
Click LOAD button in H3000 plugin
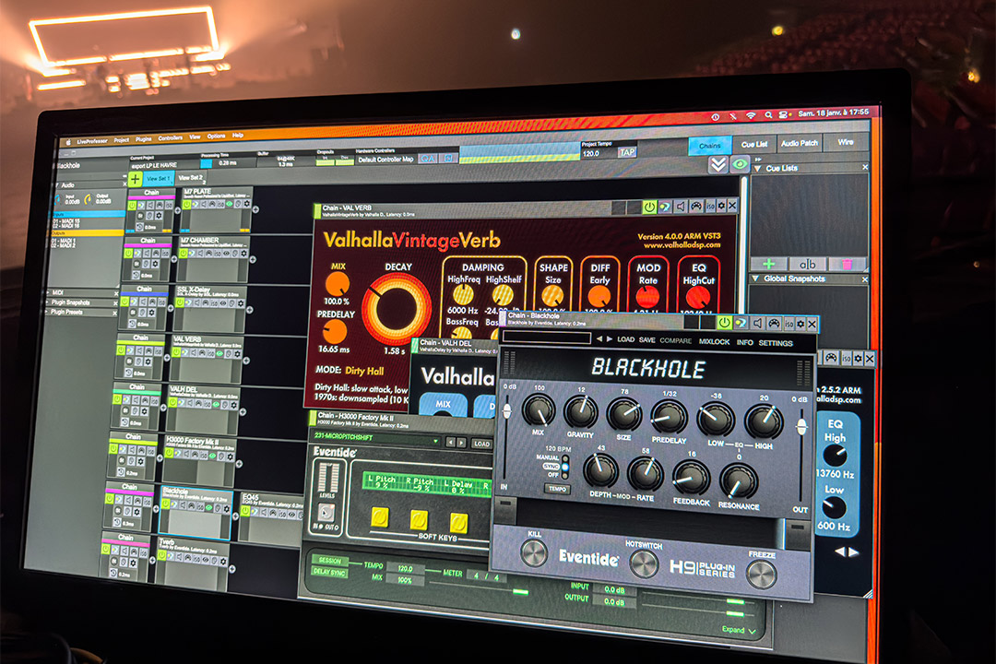tap(481, 444)
